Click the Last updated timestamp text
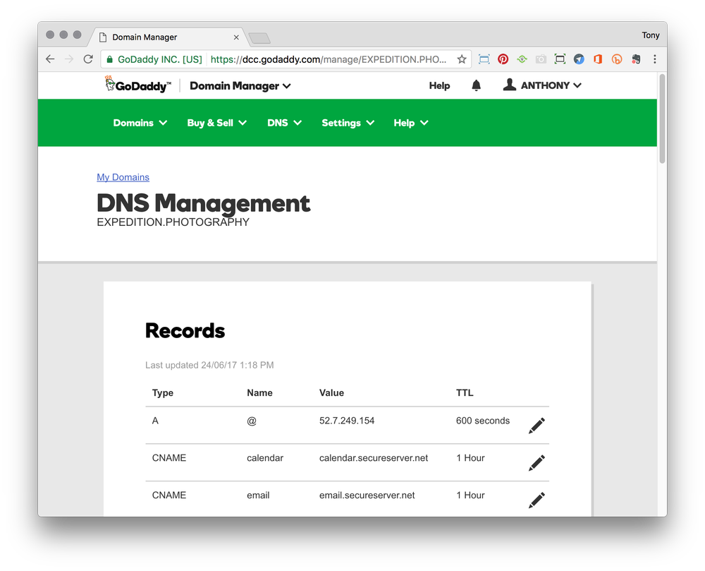Screen dimensions: 705x571 (209, 365)
